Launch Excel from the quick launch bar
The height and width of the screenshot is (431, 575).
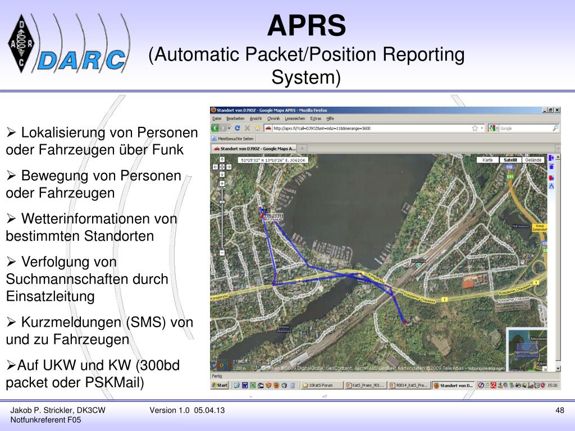click(254, 386)
